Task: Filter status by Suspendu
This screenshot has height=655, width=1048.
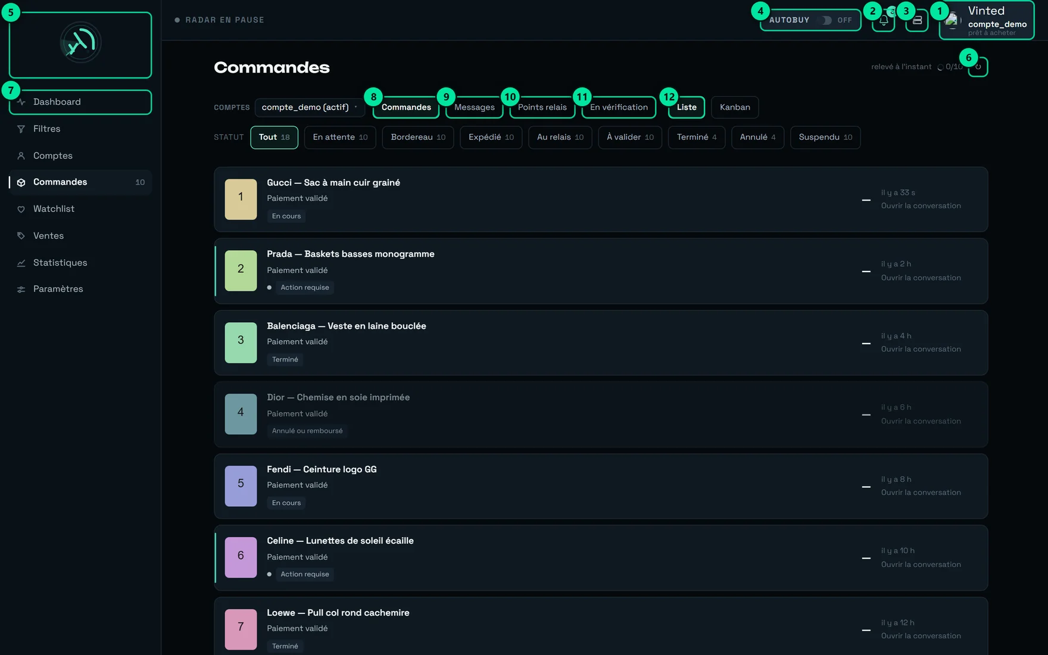Action: (x=825, y=138)
